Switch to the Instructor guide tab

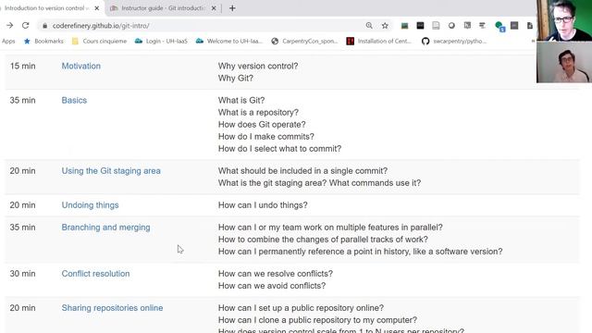[x=163, y=8]
